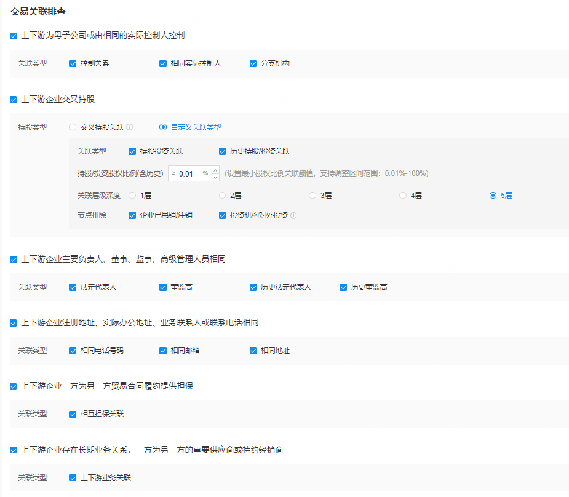Click the info icon beside 交叉持股关联
Viewport: 569px width, 497px height.
pos(130,127)
